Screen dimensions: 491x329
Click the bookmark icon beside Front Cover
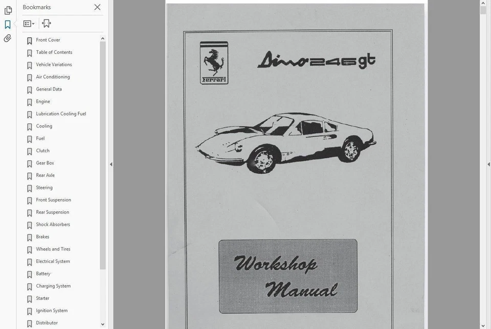pyautogui.click(x=29, y=39)
